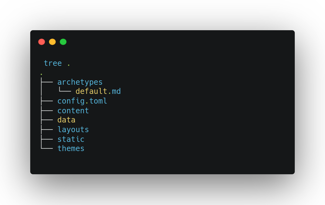Select the layouts directory entry
The width and height of the screenshot is (325, 205).
click(x=73, y=130)
